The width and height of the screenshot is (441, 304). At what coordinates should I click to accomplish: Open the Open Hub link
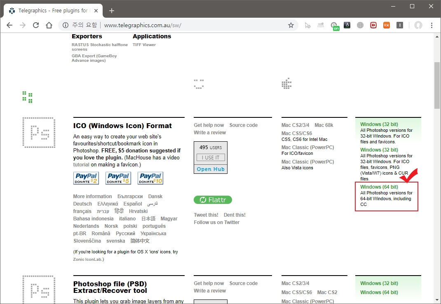coord(211,169)
